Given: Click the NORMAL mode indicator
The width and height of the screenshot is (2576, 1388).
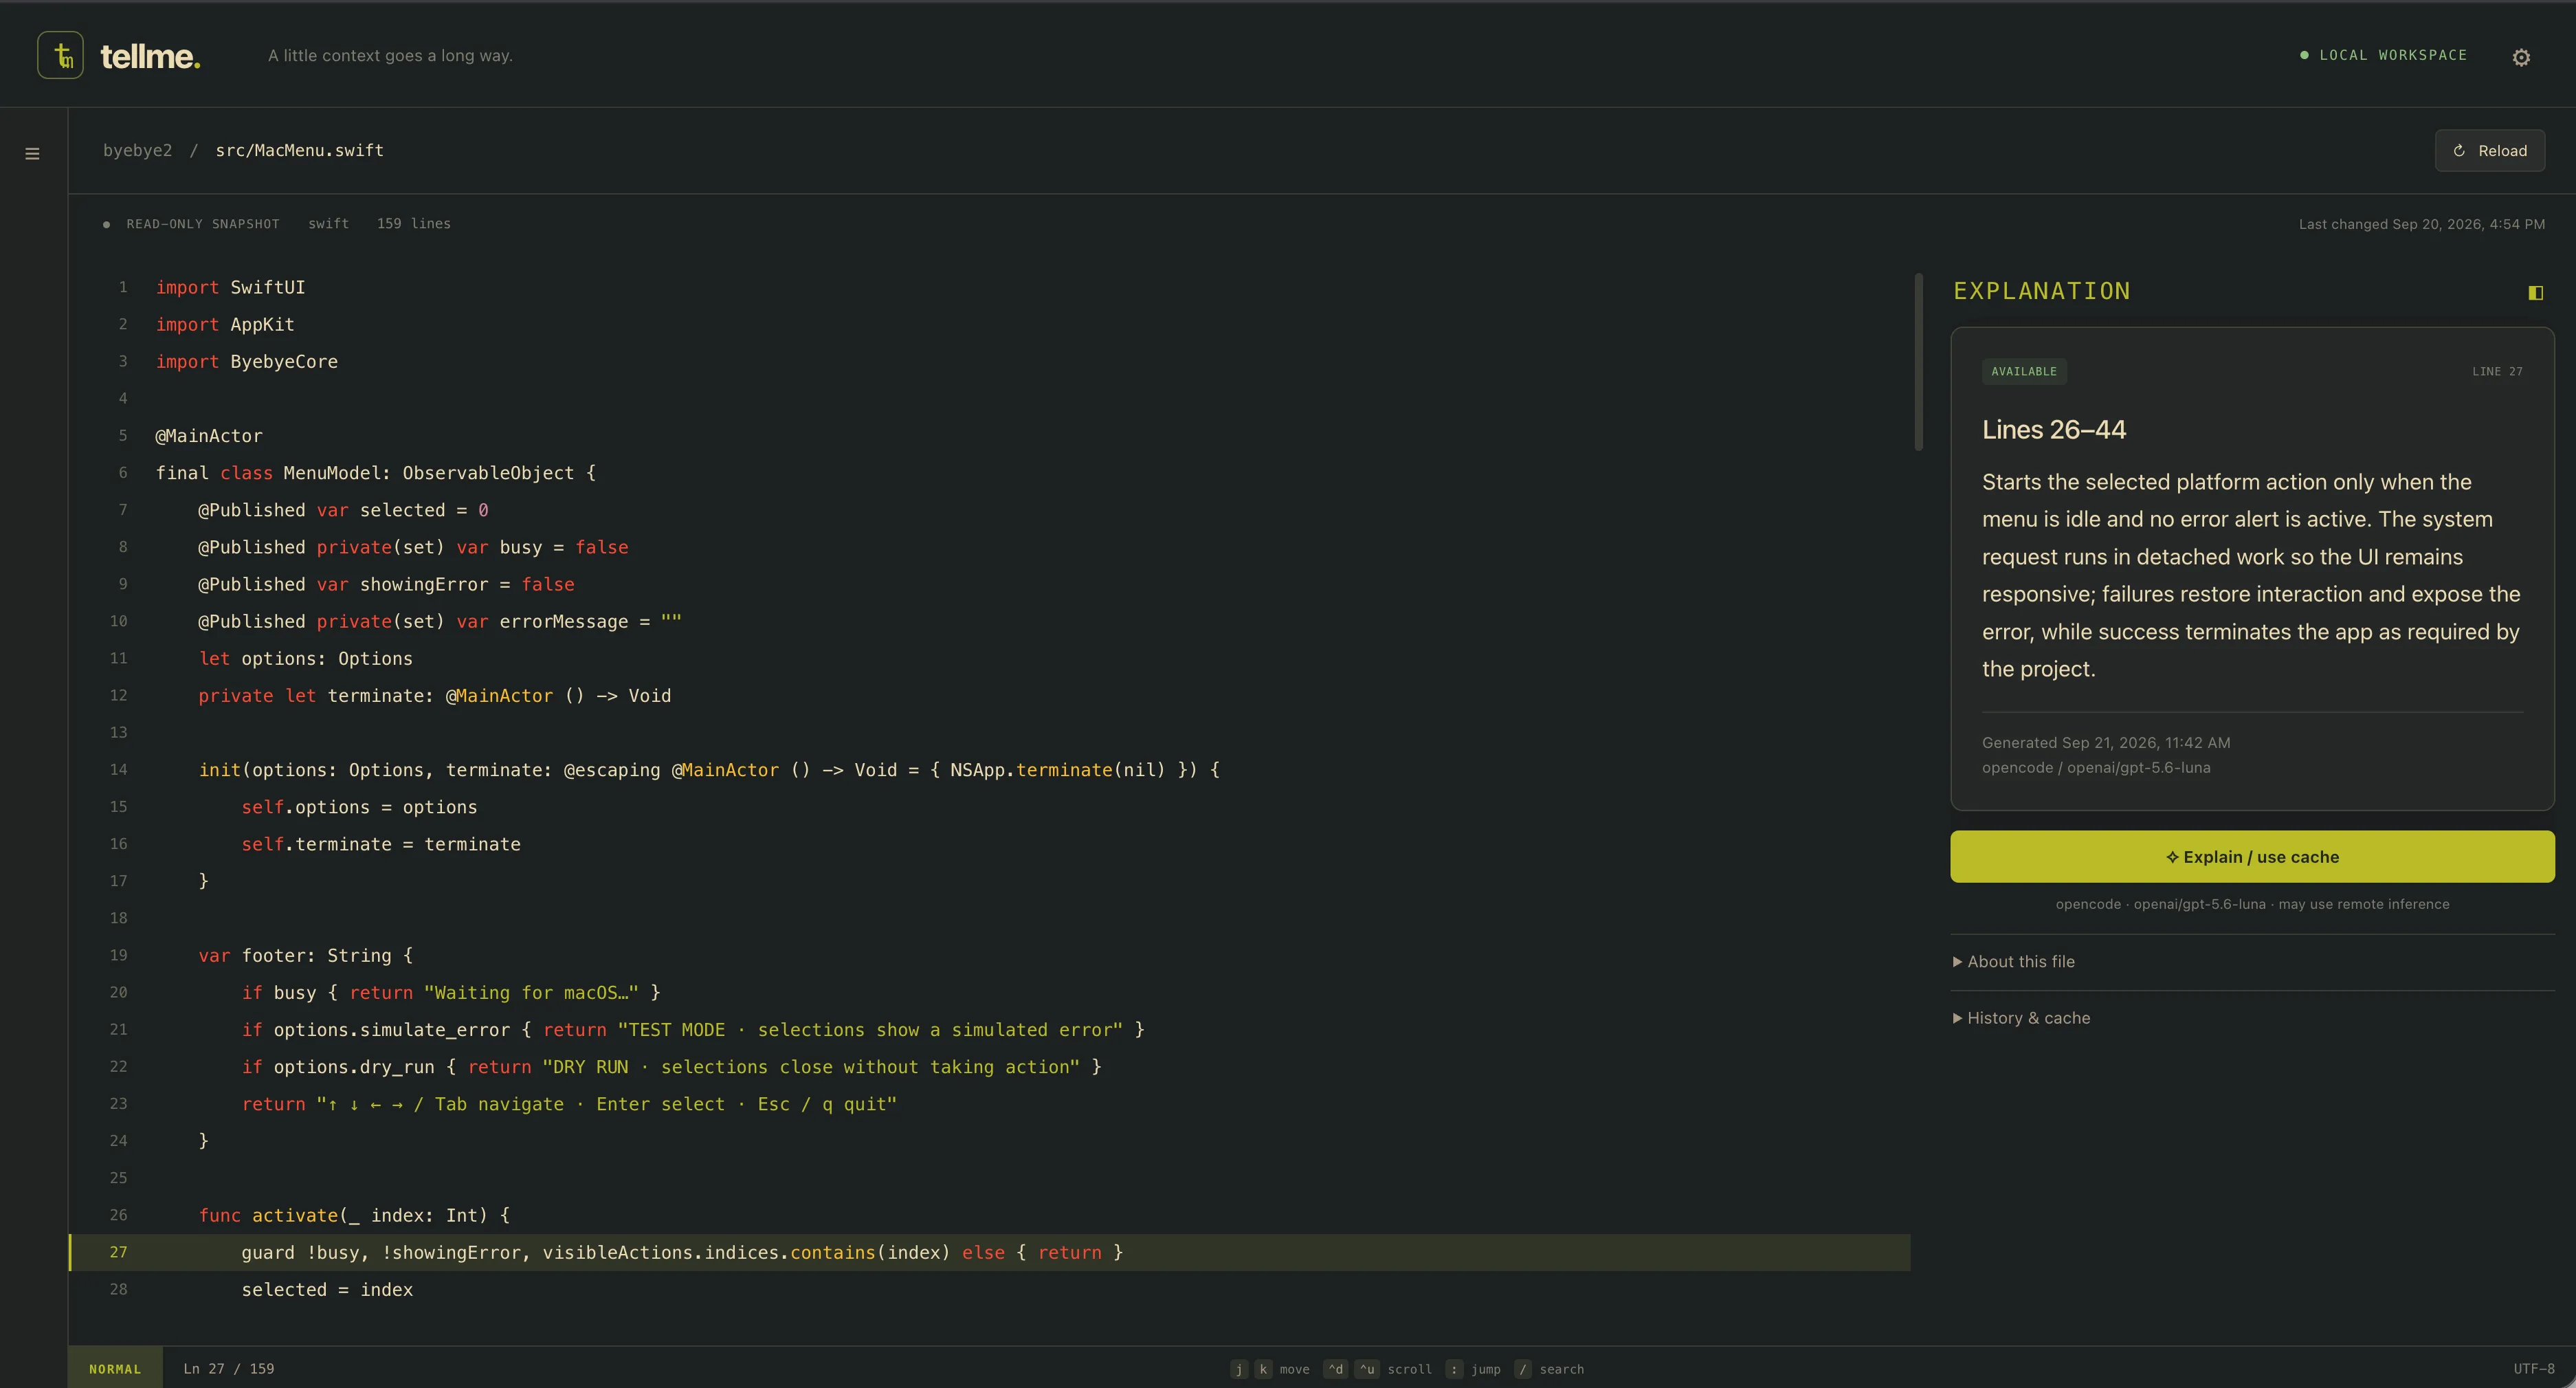Looking at the screenshot, I should pyautogui.click(x=115, y=1369).
